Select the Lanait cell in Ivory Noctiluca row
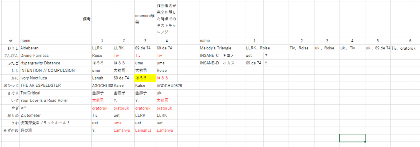The image size is (420, 147). [102, 78]
